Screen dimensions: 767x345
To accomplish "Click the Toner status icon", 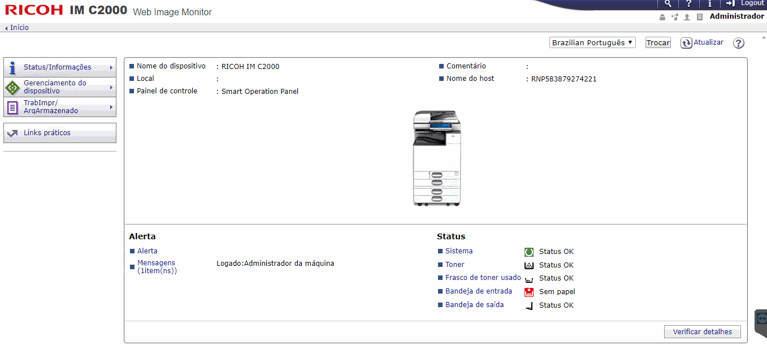I will [x=529, y=265].
